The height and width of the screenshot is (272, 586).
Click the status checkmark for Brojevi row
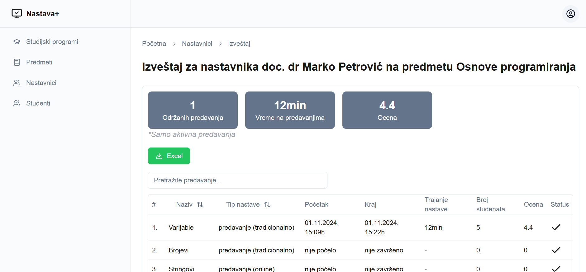(556, 250)
